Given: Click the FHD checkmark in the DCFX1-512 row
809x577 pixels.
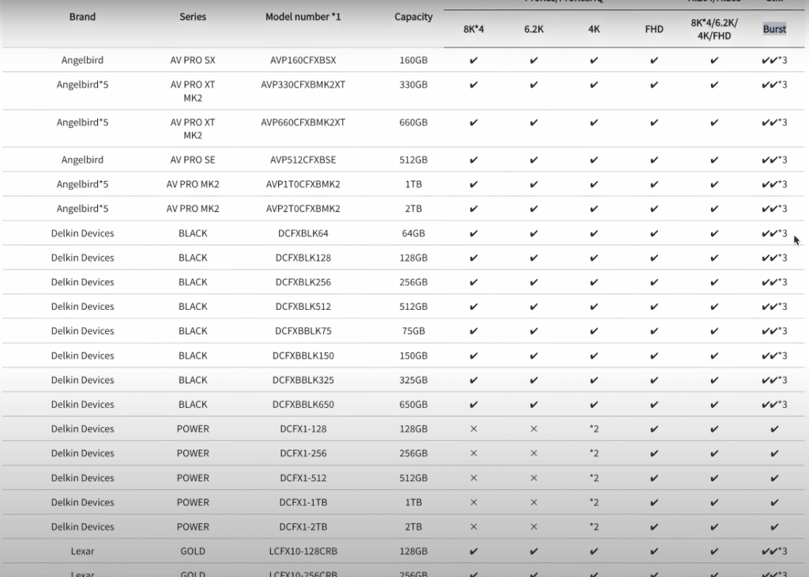Looking at the screenshot, I should [x=654, y=478].
